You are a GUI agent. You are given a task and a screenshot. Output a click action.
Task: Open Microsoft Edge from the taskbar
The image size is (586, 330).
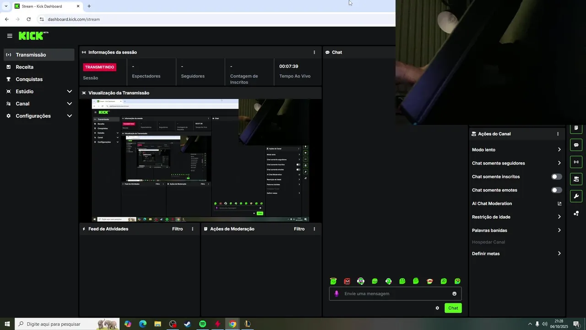tap(142, 324)
